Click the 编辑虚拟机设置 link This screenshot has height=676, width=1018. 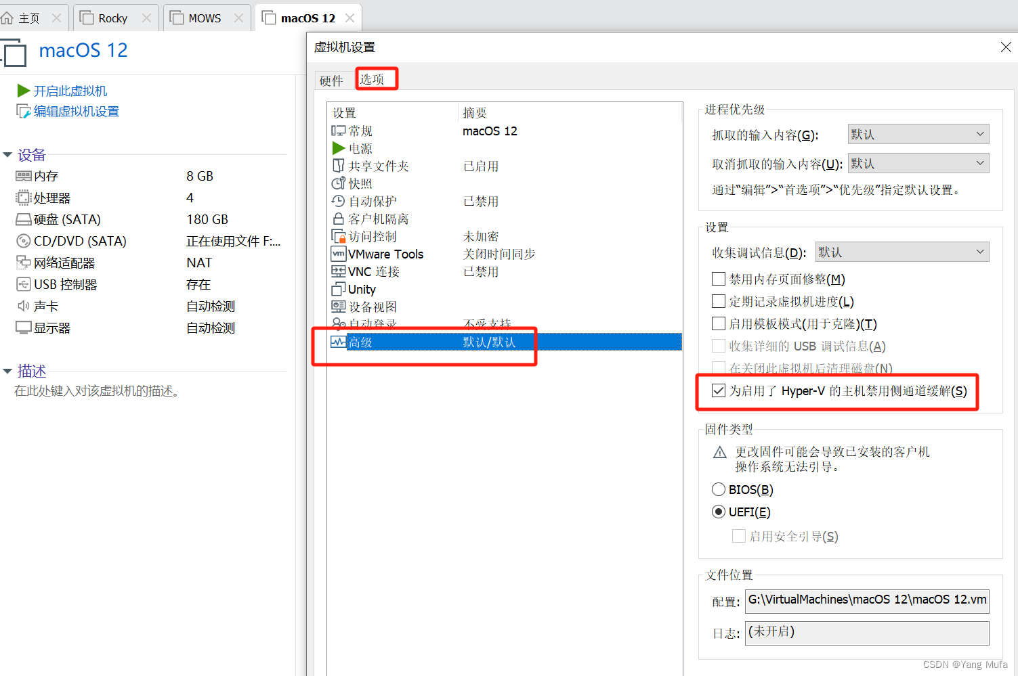pyautogui.click(x=77, y=111)
